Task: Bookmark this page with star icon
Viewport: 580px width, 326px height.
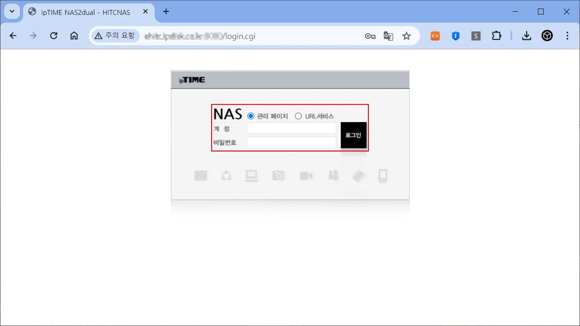Action: [406, 36]
